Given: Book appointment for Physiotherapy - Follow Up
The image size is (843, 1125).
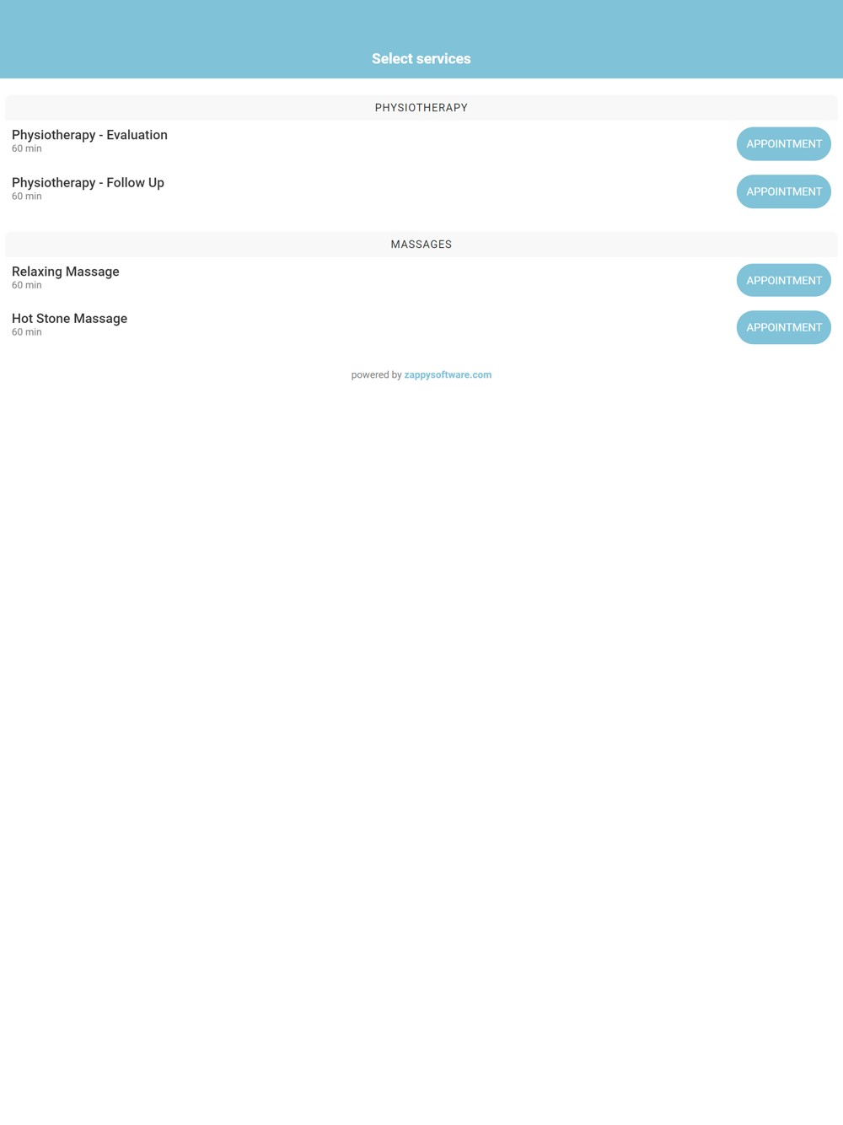Looking at the screenshot, I should point(783,191).
